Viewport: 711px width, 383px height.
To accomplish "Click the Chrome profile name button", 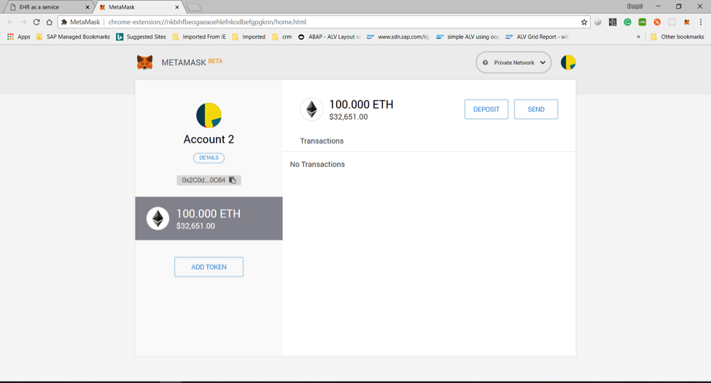I will [635, 7].
